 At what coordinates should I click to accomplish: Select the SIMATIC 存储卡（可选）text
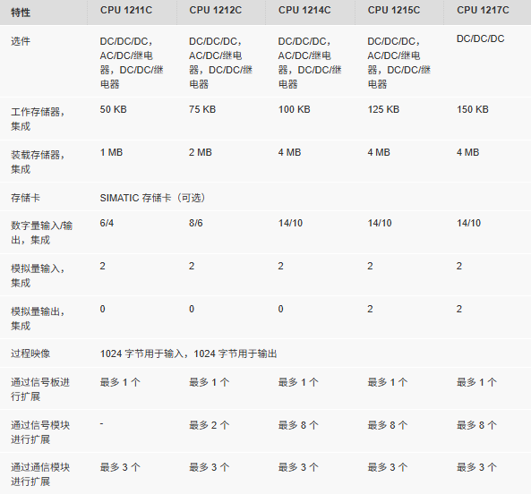(x=153, y=198)
